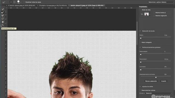Open 'Enviar a: Selección' dropdown

[x=159, y=93]
